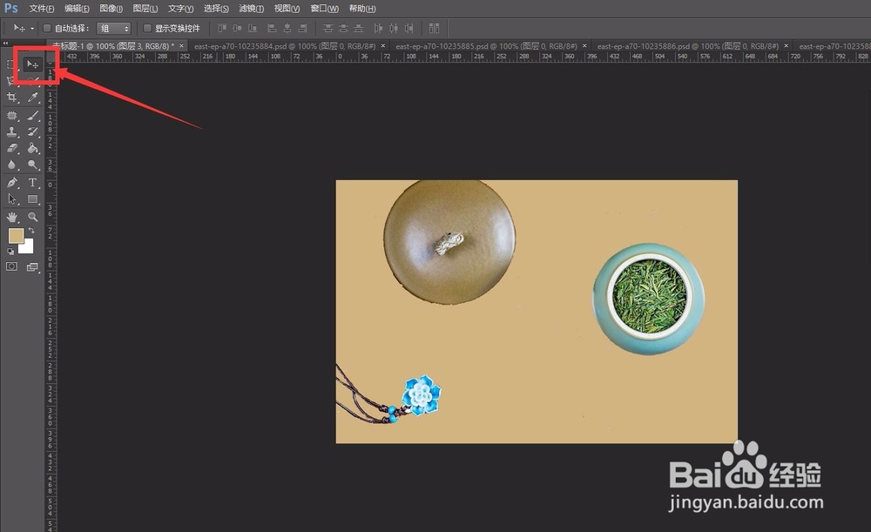Open the 选择(S) menu
The width and height of the screenshot is (871, 532).
point(216,9)
